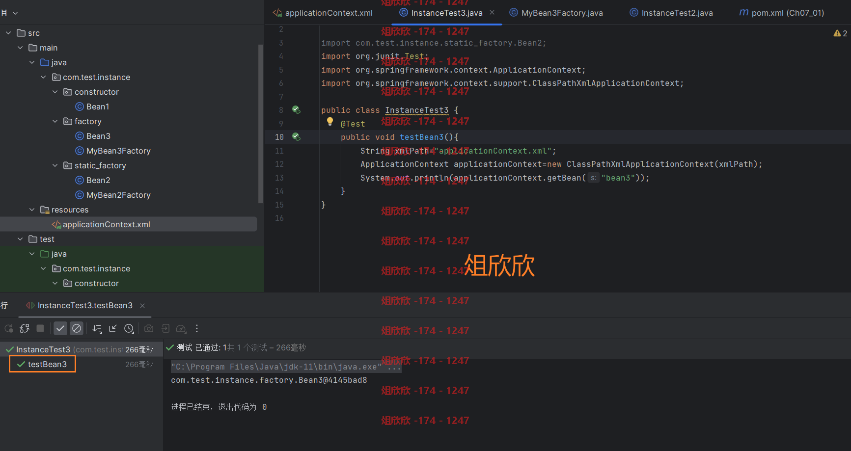The height and width of the screenshot is (451, 851).
Task: Close the InstanceTest3.testBean3 run tab
Action: click(142, 306)
